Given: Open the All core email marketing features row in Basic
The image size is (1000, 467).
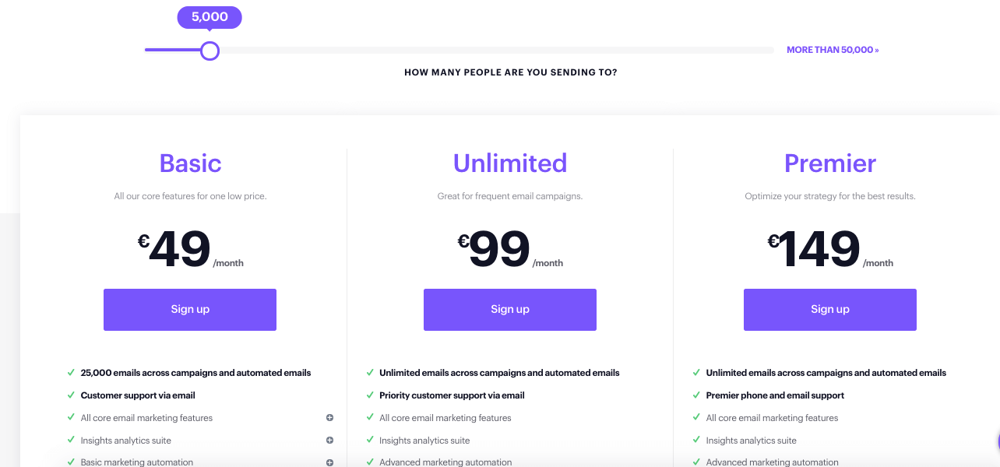Looking at the screenshot, I should pos(200,418).
